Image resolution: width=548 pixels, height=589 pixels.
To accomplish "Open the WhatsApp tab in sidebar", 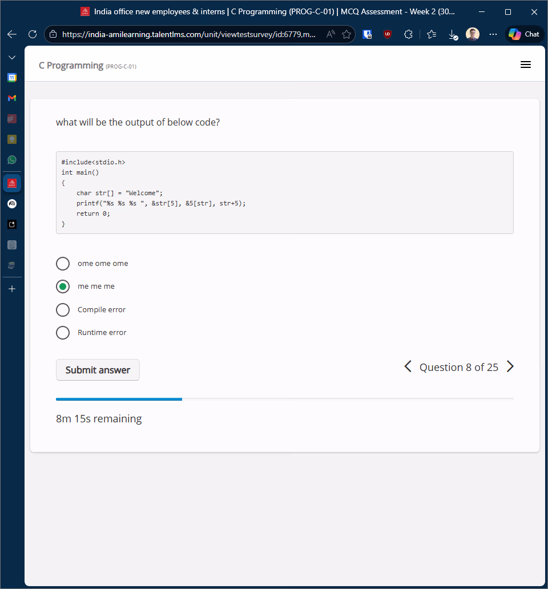I will [x=12, y=160].
